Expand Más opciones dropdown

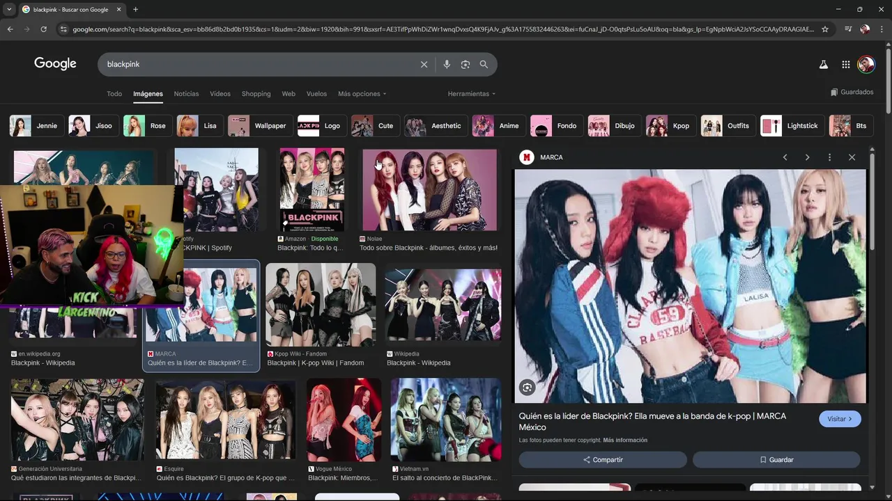[362, 94]
